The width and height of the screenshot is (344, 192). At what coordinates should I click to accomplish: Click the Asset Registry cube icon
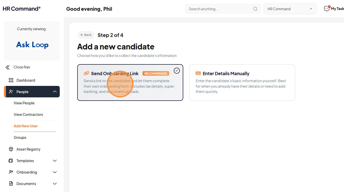pyautogui.click(x=11, y=149)
